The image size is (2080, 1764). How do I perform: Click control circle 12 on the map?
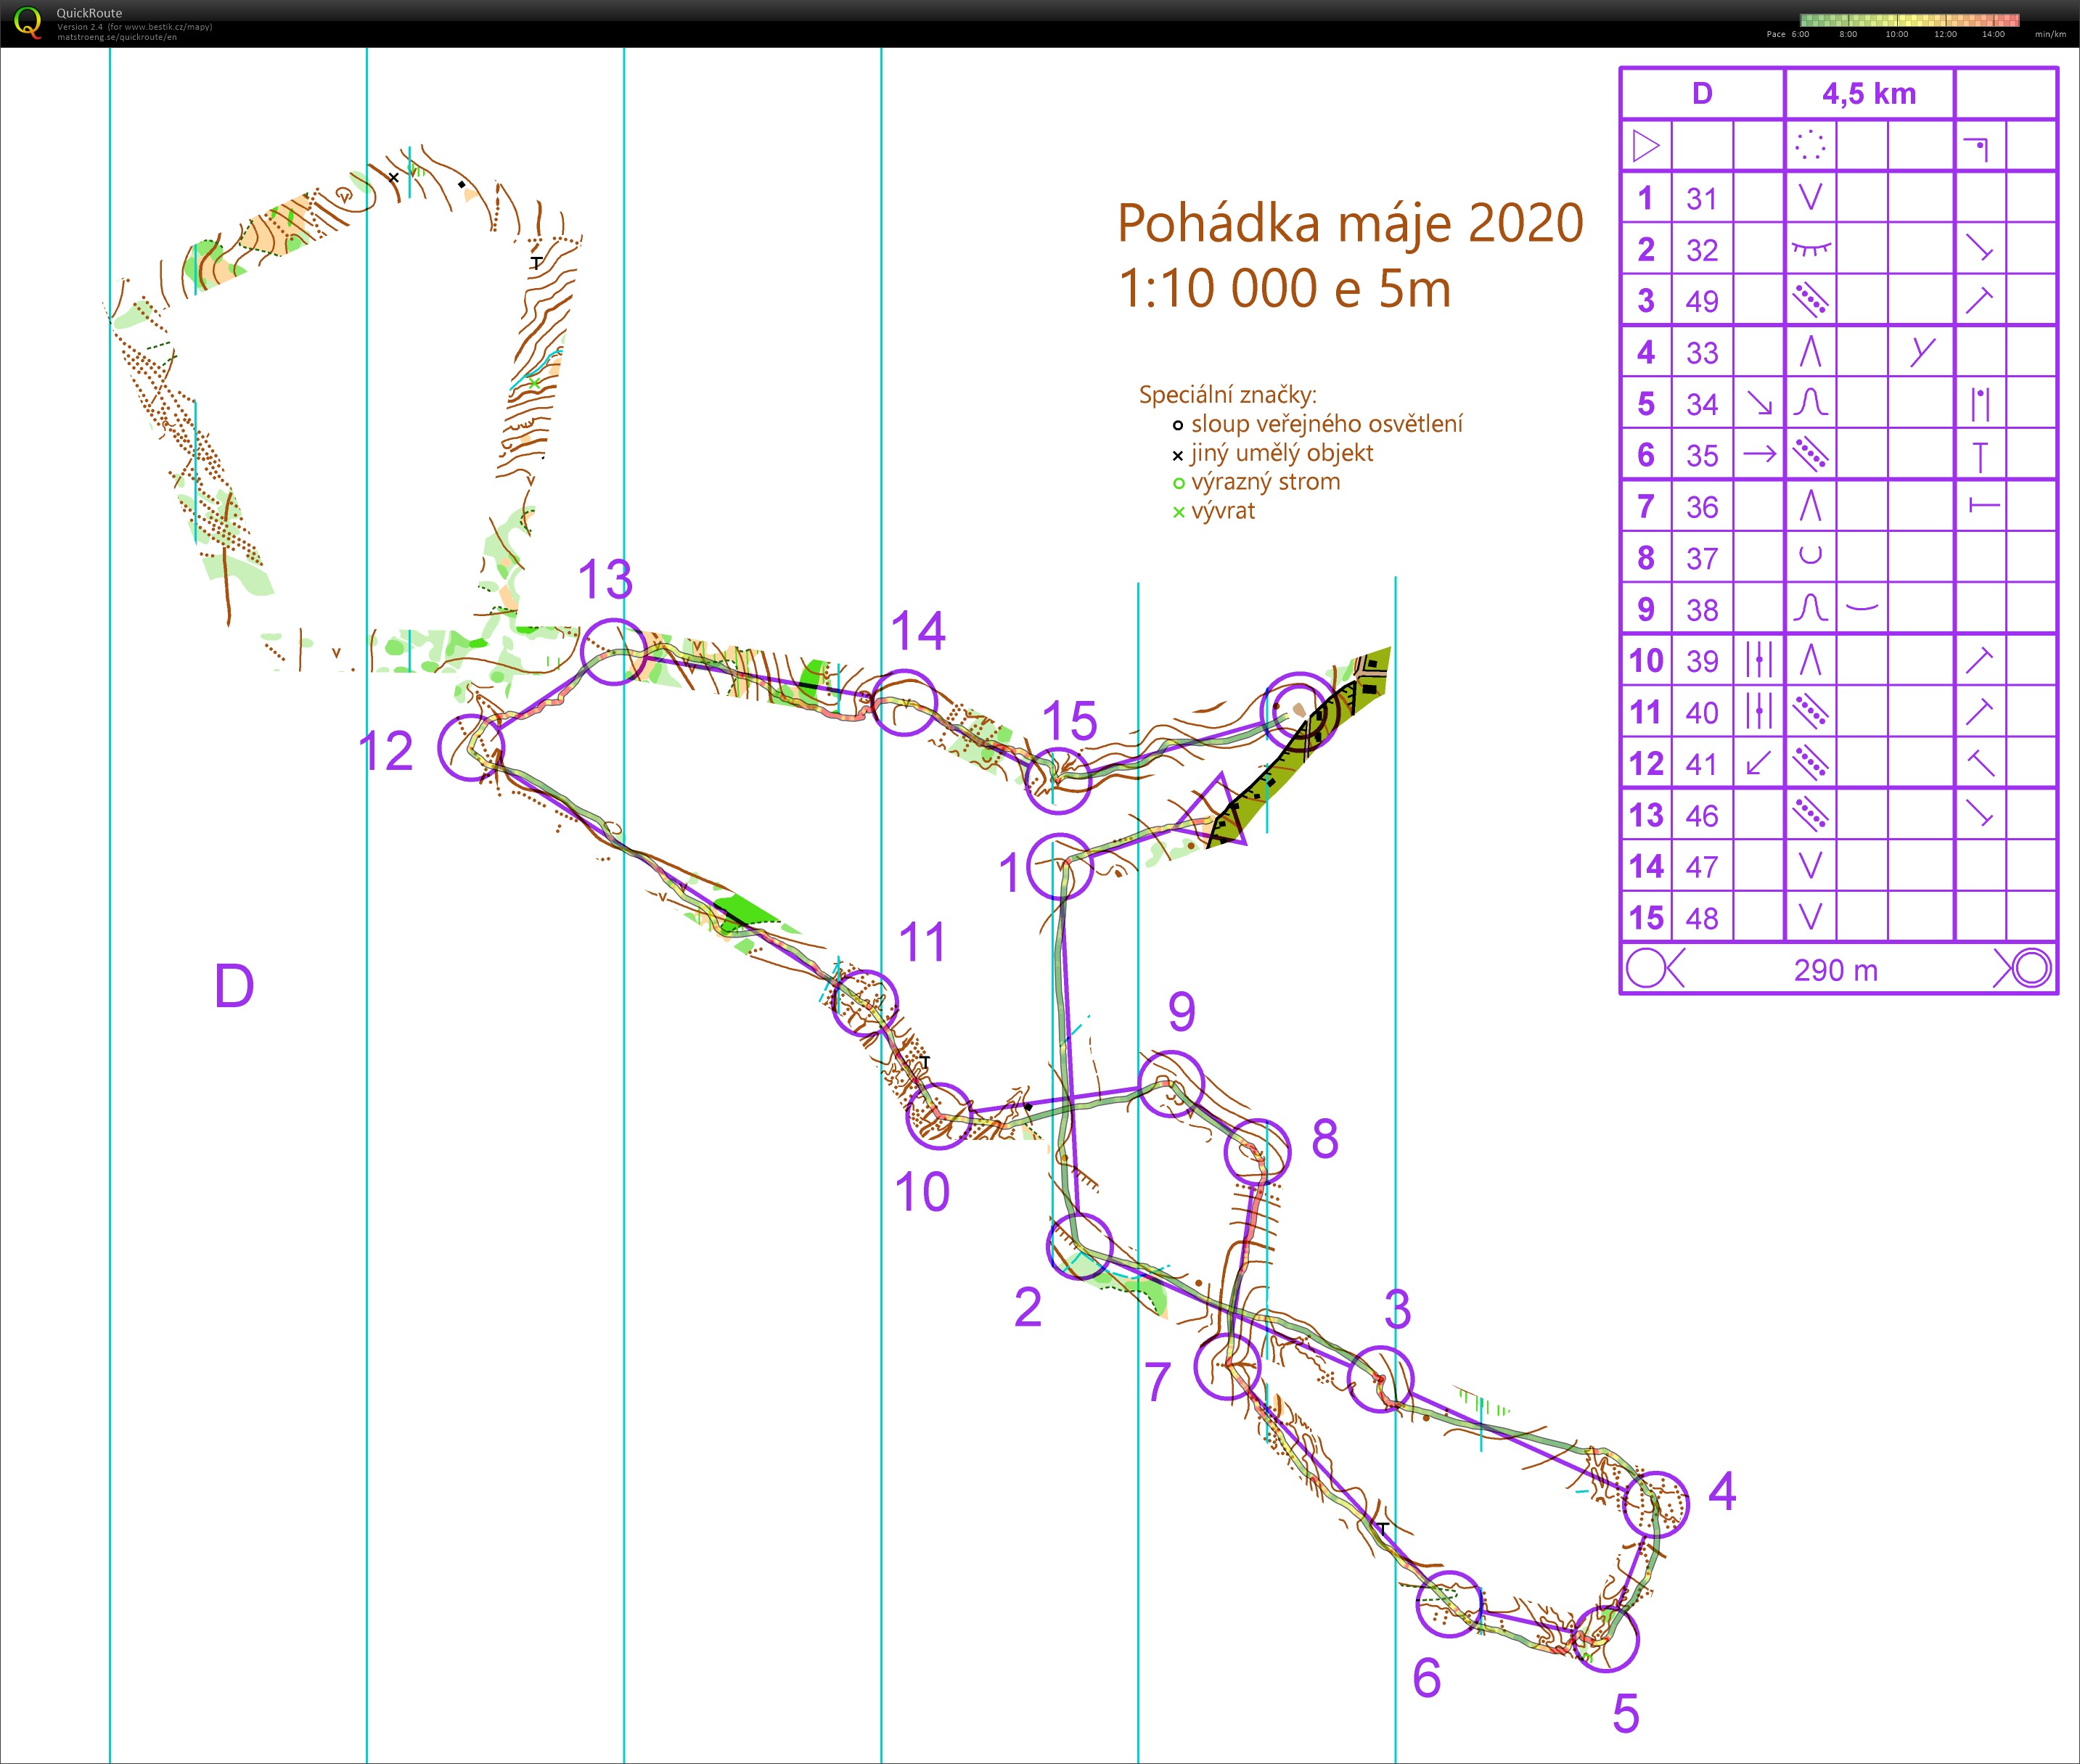pos(471,747)
